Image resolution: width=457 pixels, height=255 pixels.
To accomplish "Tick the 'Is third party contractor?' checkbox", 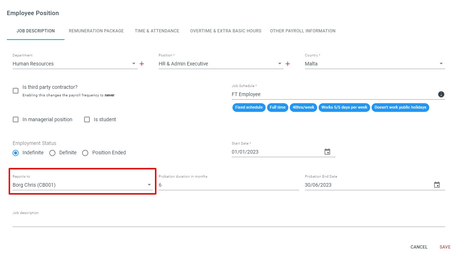I will coord(15,91).
